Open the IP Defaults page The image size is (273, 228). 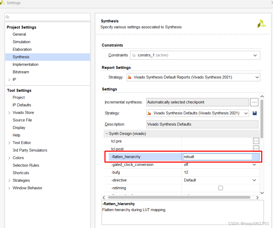[x=22, y=105]
